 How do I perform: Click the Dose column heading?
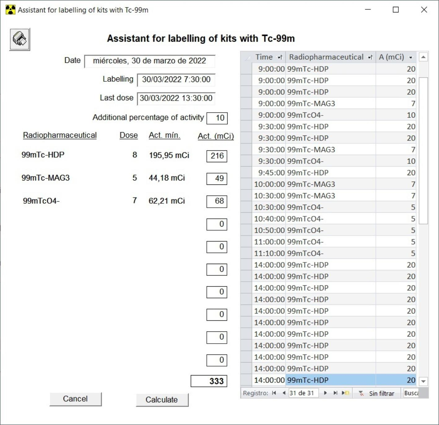(128, 135)
